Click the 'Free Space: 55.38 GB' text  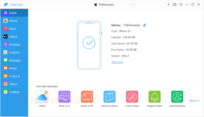pos(124,50)
